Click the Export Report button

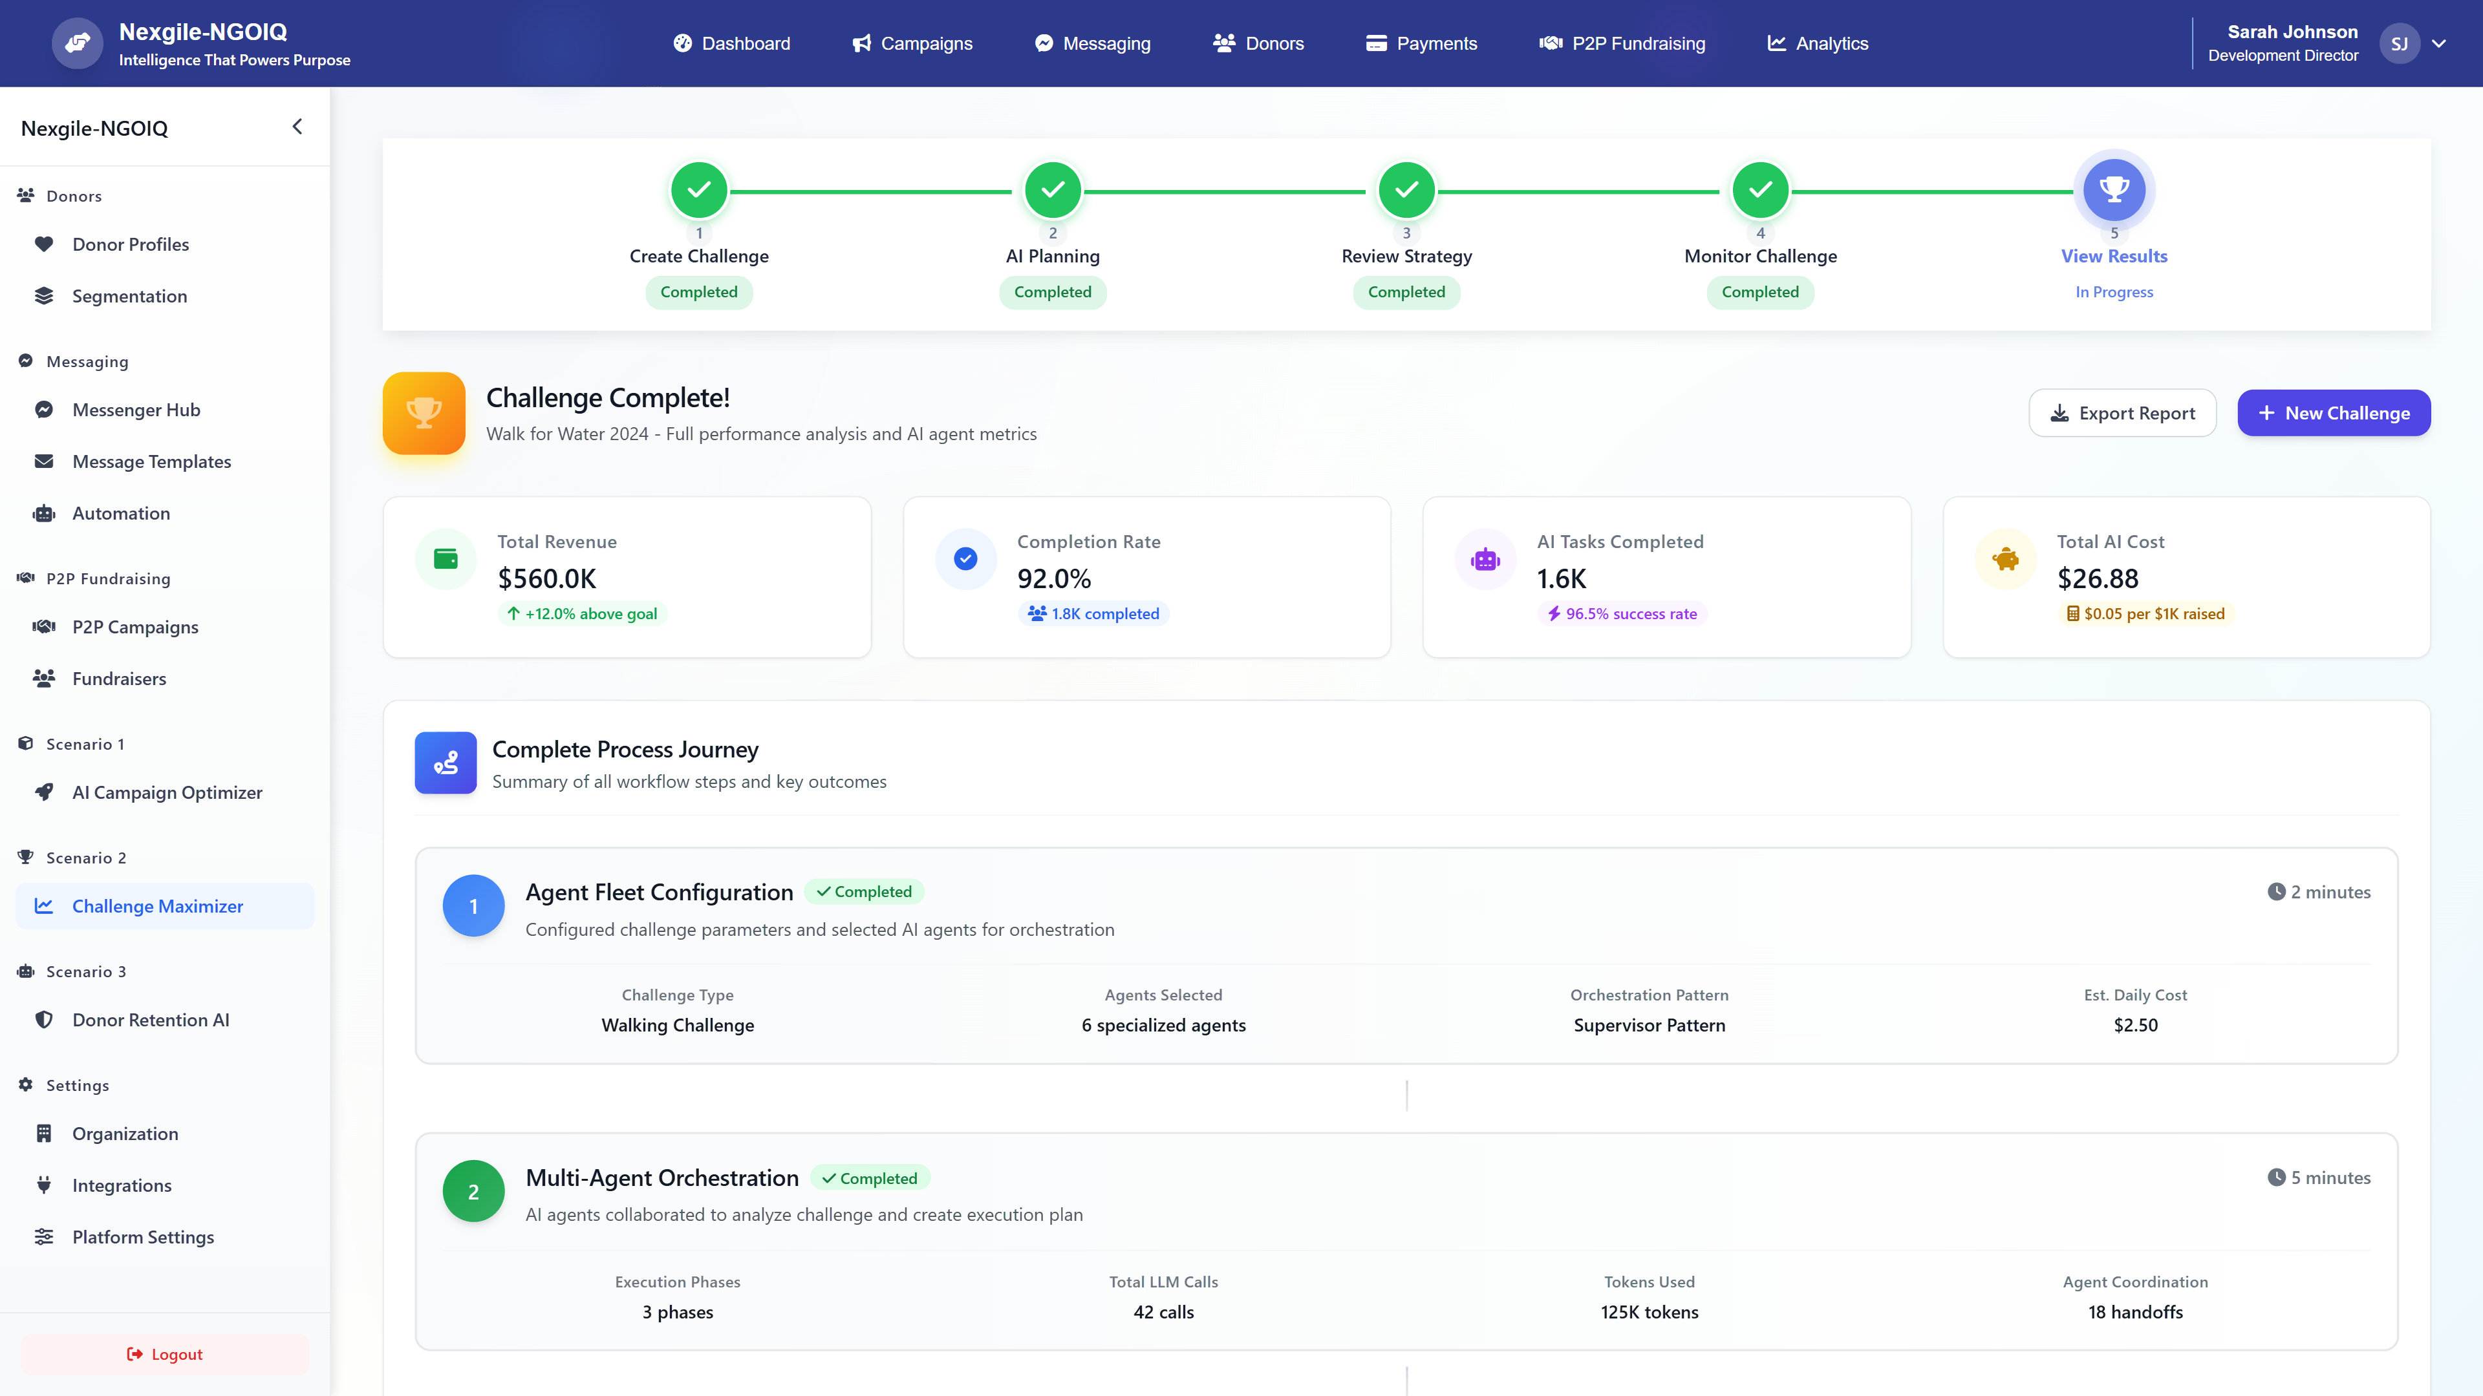[2122, 412]
